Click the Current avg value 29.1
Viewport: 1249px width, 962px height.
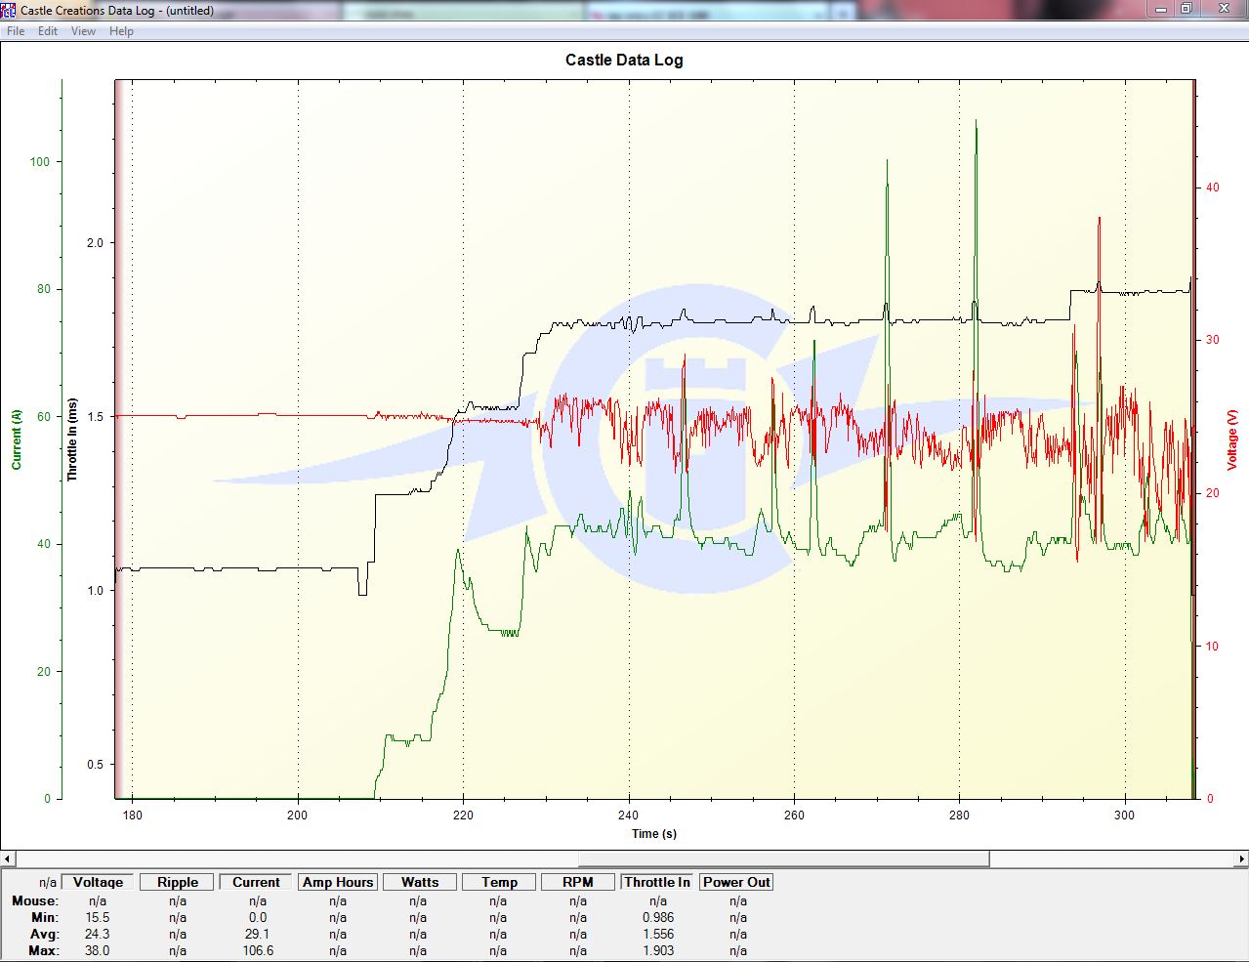(257, 934)
